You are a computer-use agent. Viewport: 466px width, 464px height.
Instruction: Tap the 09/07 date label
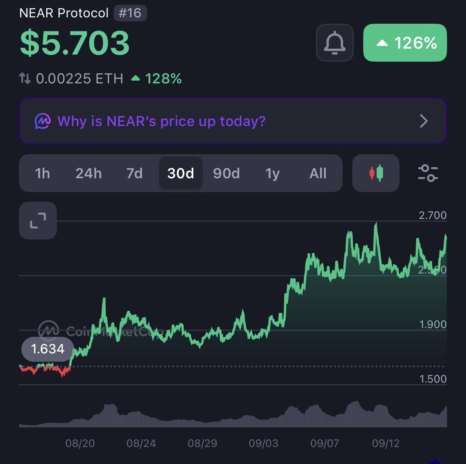325,443
